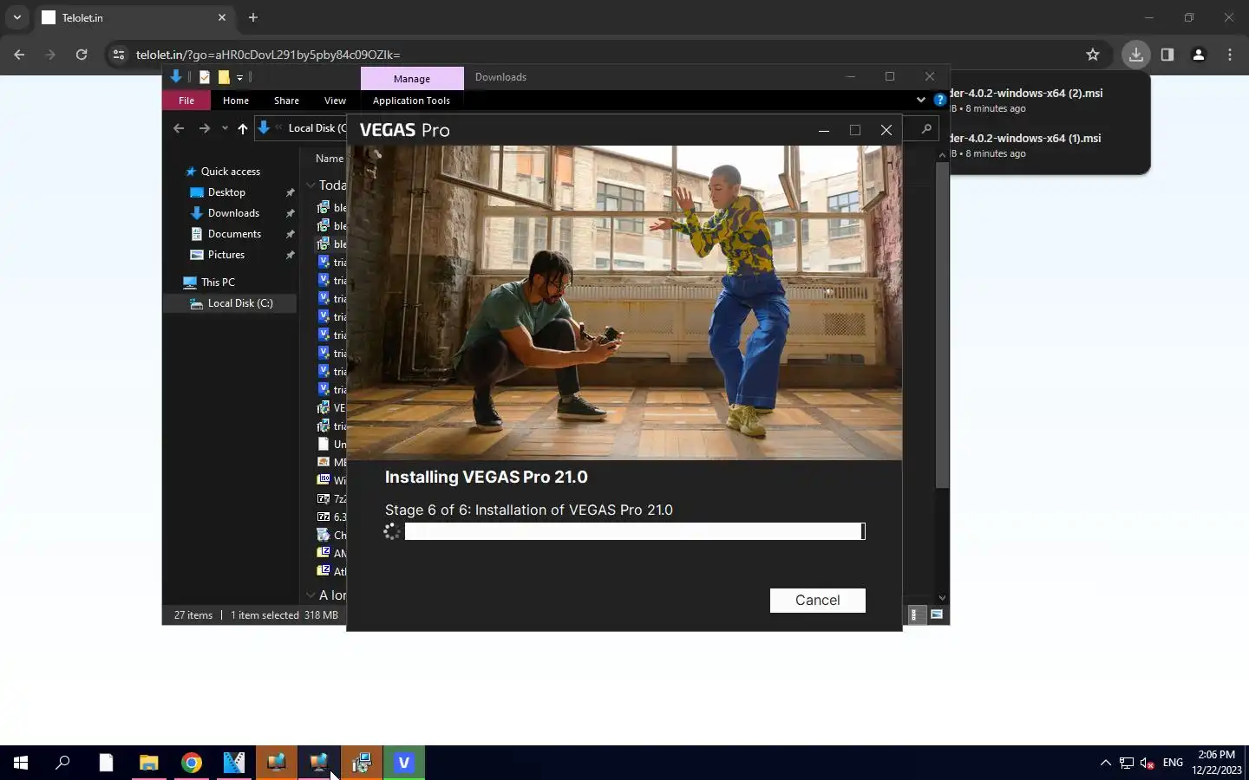1249x780 pixels.
Task: Click the scrollbar down arrow in Explorer
Action: pos(942,598)
